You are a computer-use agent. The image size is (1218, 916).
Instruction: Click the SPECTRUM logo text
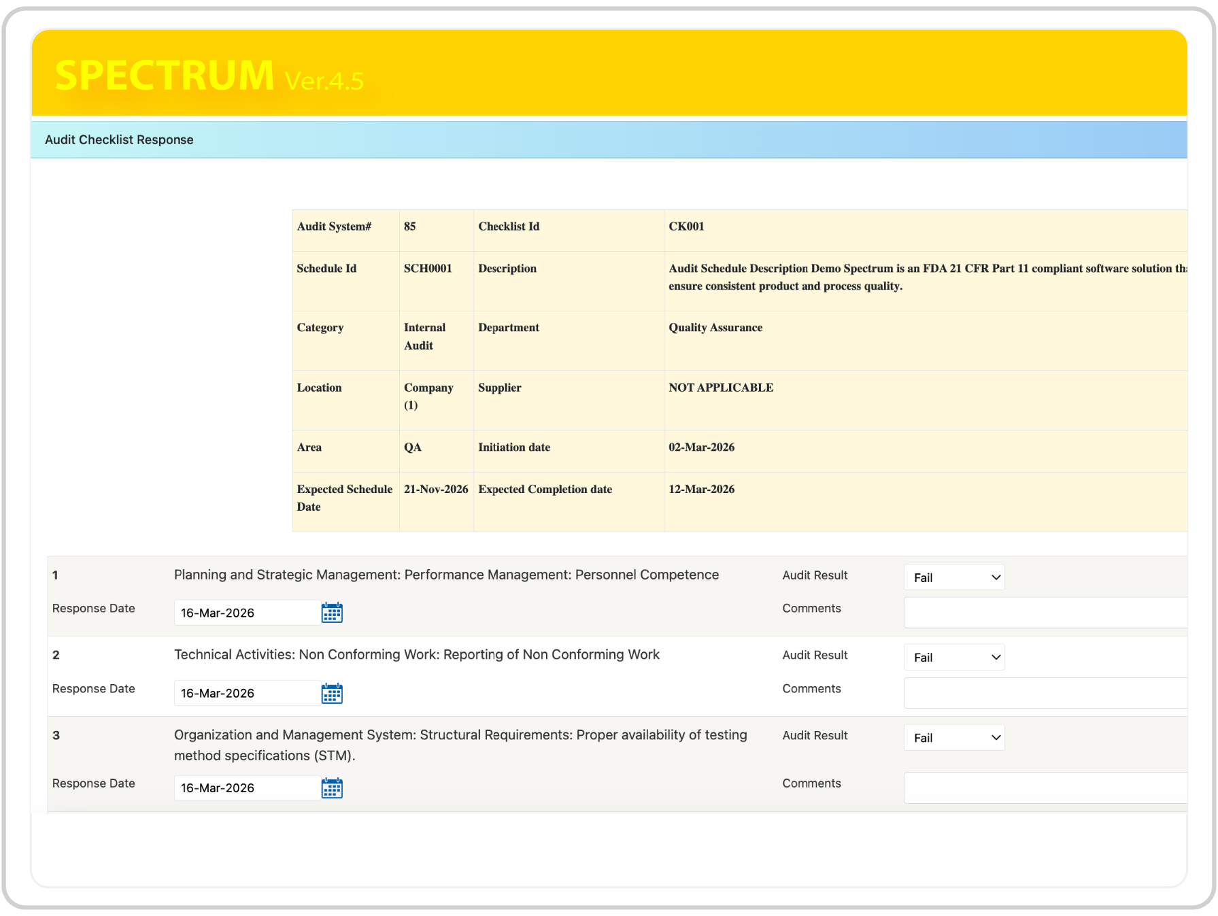[x=165, y=75]
